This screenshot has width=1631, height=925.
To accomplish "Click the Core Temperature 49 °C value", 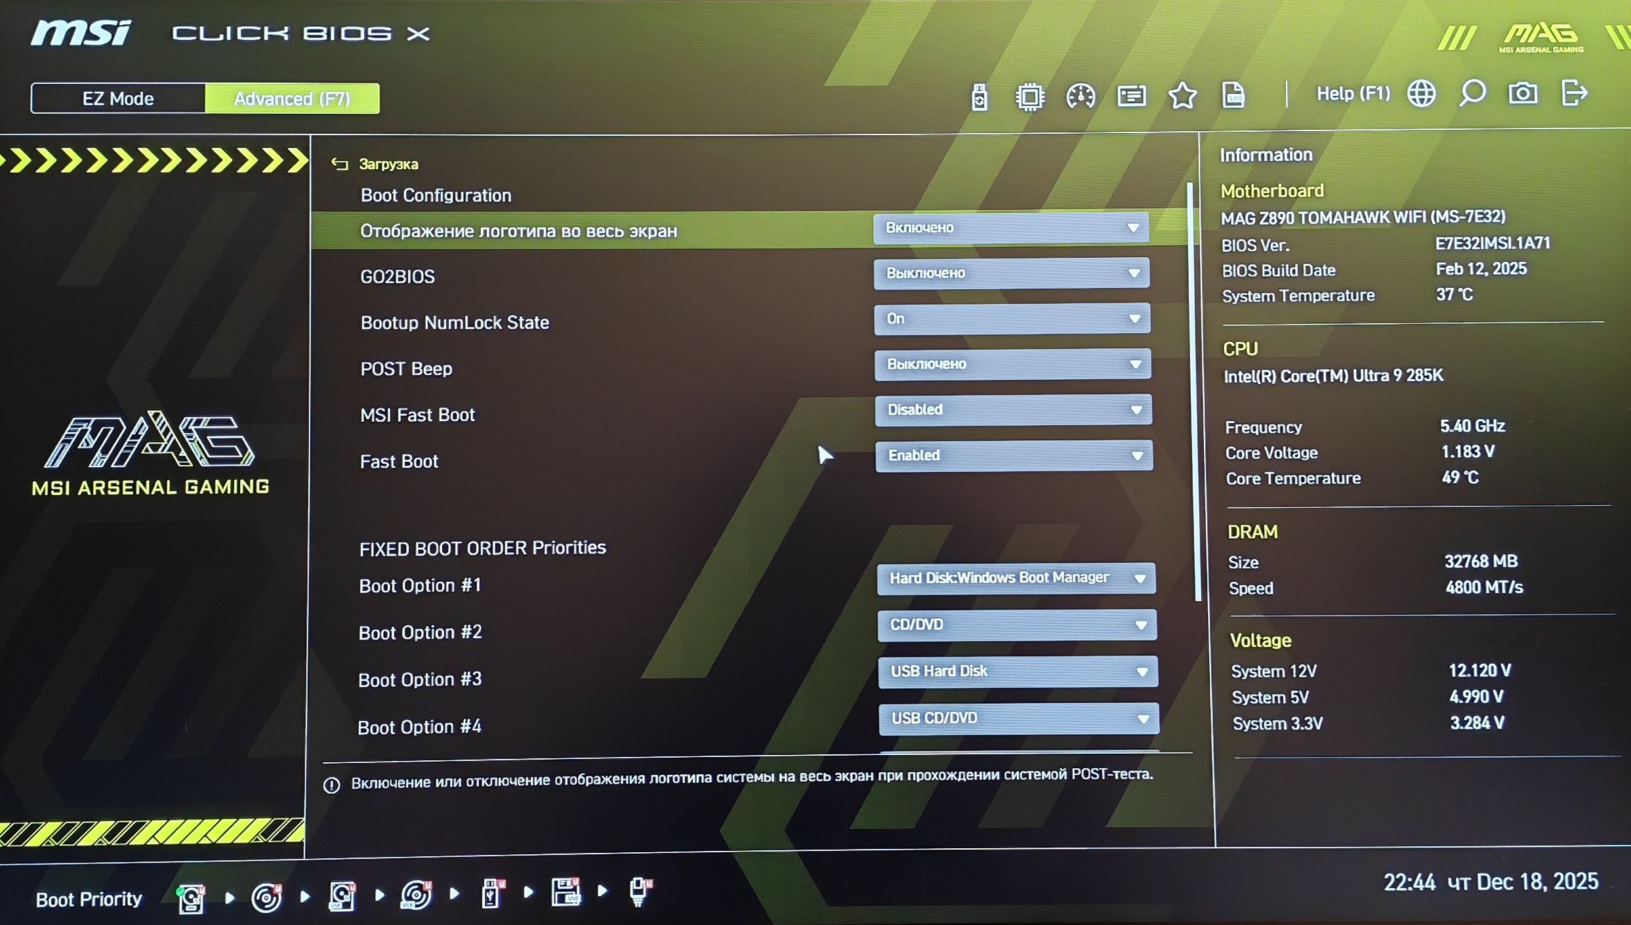I will pos(1460,478).
